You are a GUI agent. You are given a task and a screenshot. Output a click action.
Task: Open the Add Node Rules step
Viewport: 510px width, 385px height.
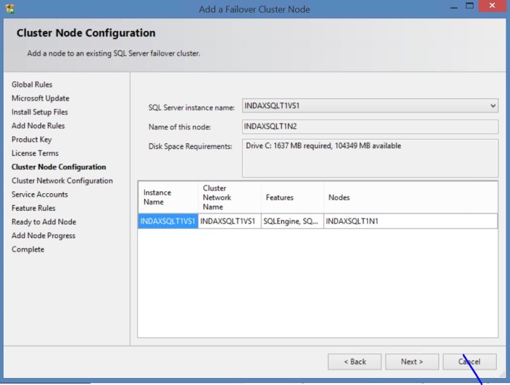38,126
